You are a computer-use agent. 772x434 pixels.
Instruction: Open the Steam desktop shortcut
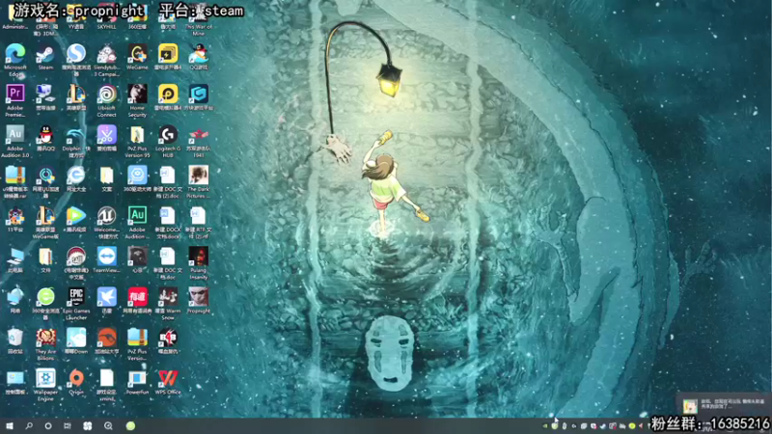click(x=45, y=58)
